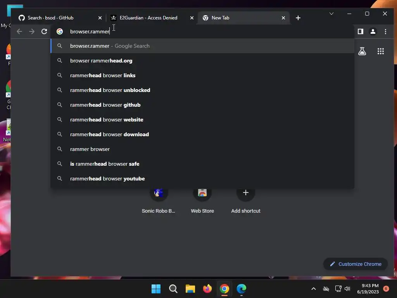This screenshot has width=397, height=298.
Task: Open network status tray icon
Action: coord(338,289)
